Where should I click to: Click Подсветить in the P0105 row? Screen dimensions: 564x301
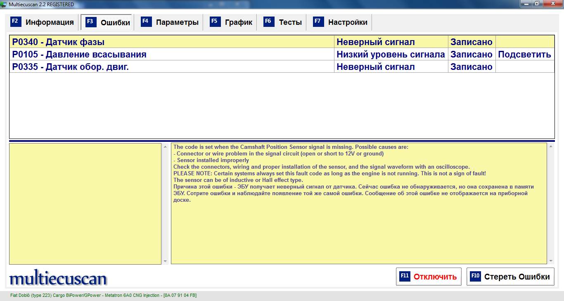(524, 55)
